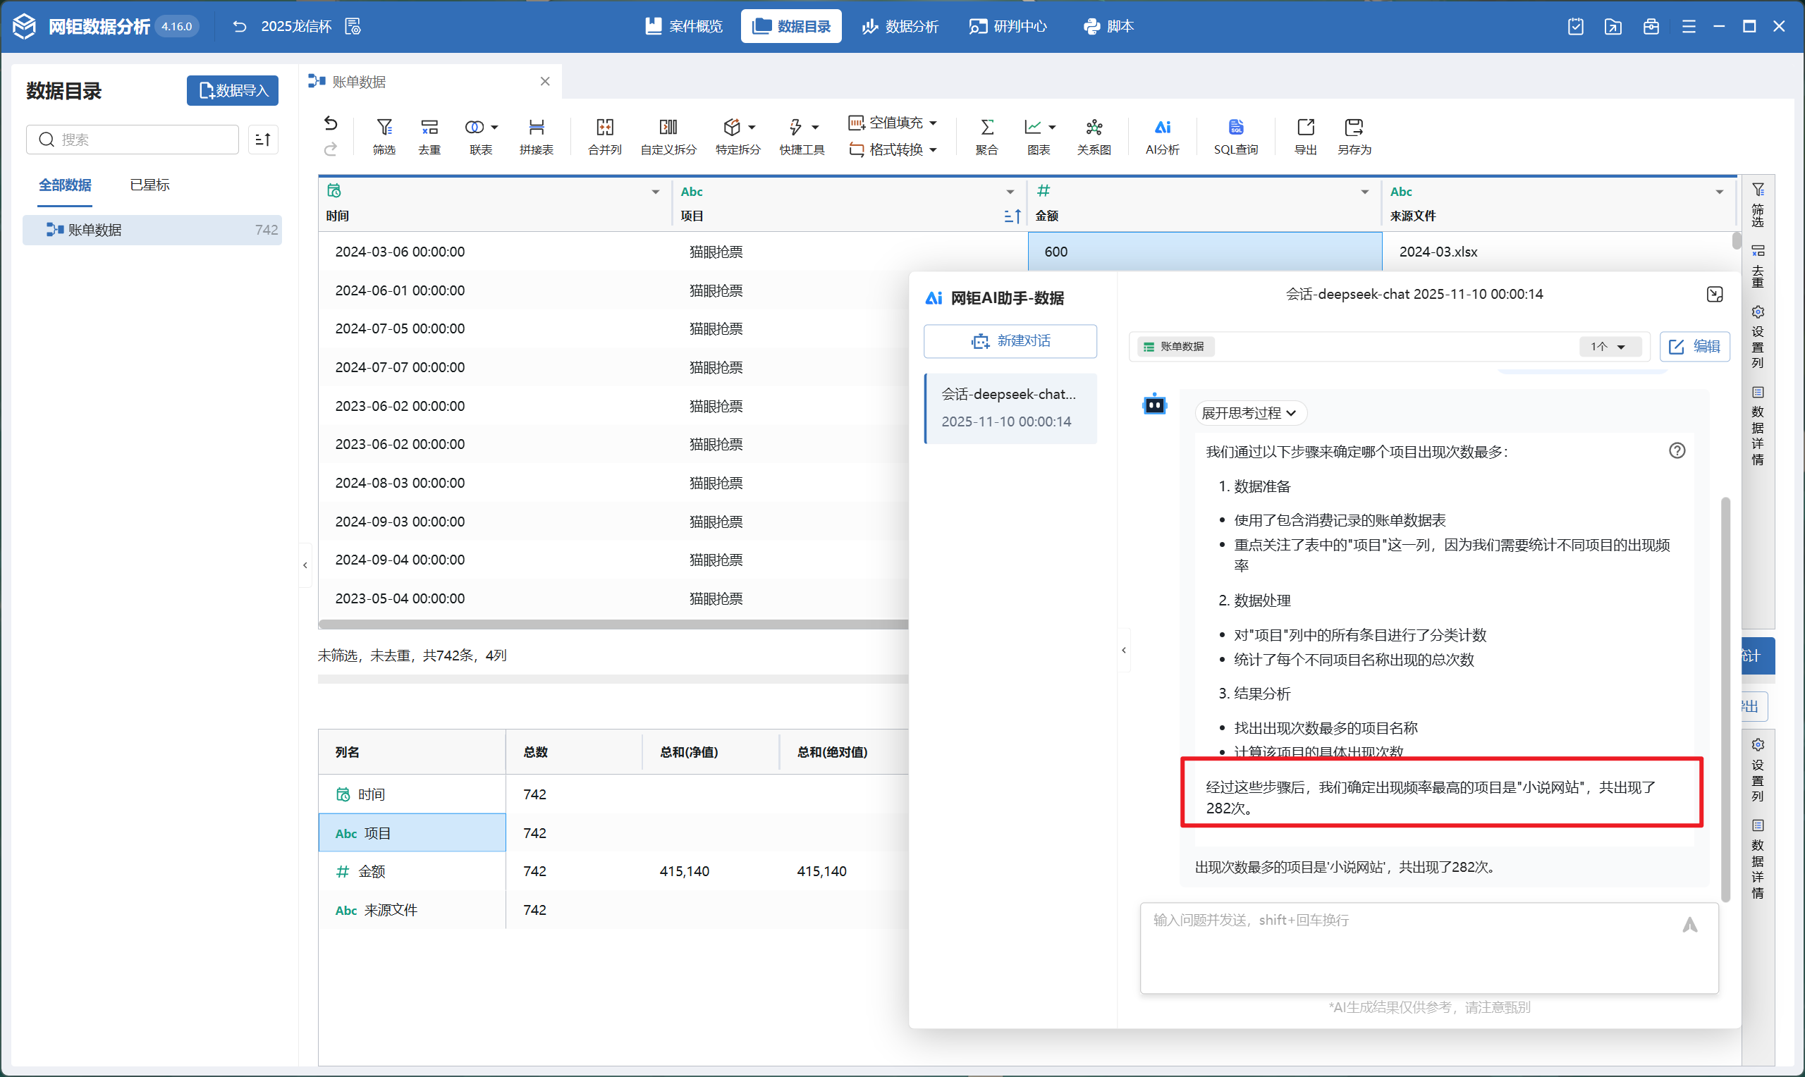The width and height of the screenshot is (1805, 1077).
Task: Click the 新建对话 button
Action: [x=1010, y=341]
